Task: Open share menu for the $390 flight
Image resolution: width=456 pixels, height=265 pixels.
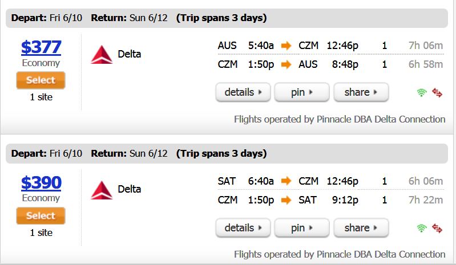Action: (361, 228)
